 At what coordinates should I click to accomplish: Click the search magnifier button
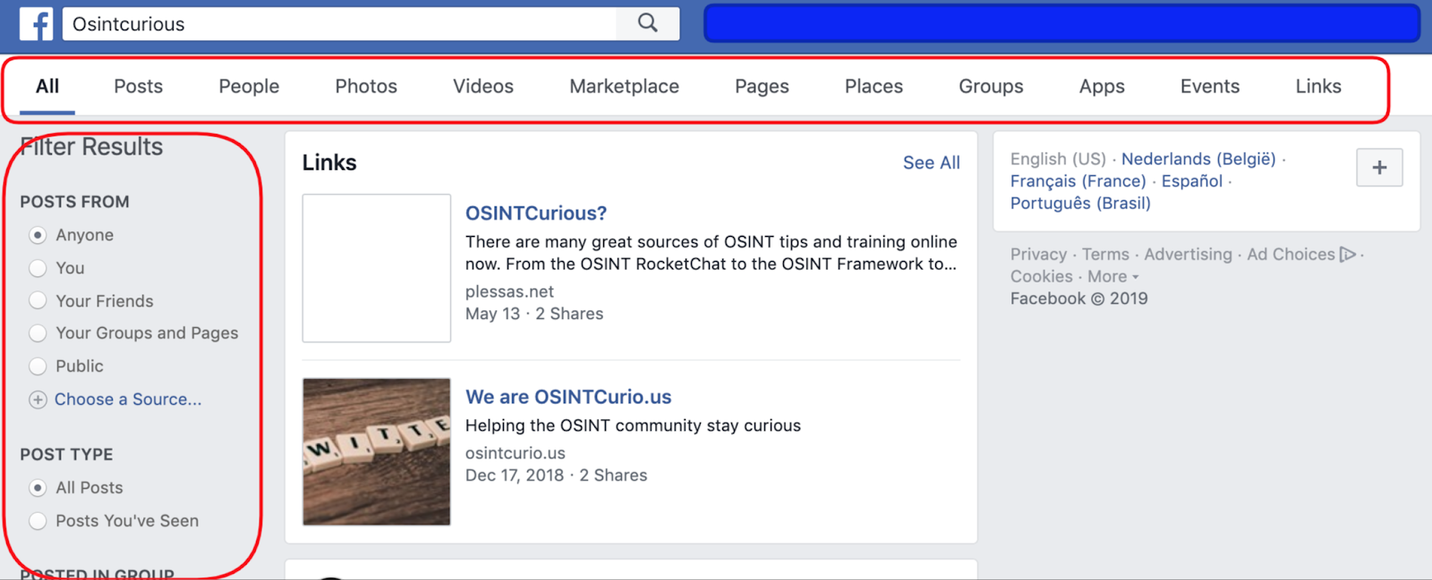pyautogui.click(x=648, y=24)
